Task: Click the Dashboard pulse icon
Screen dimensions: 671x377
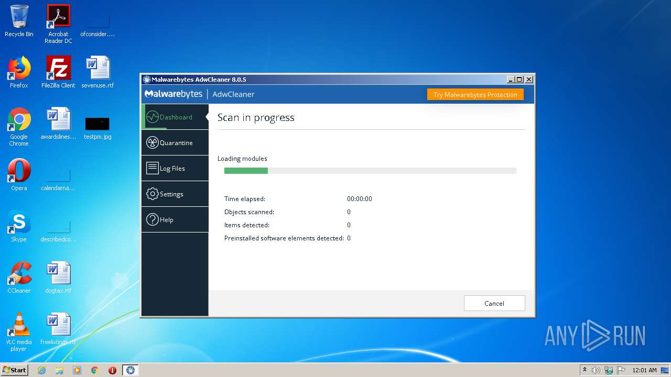Action: [153, 117]
